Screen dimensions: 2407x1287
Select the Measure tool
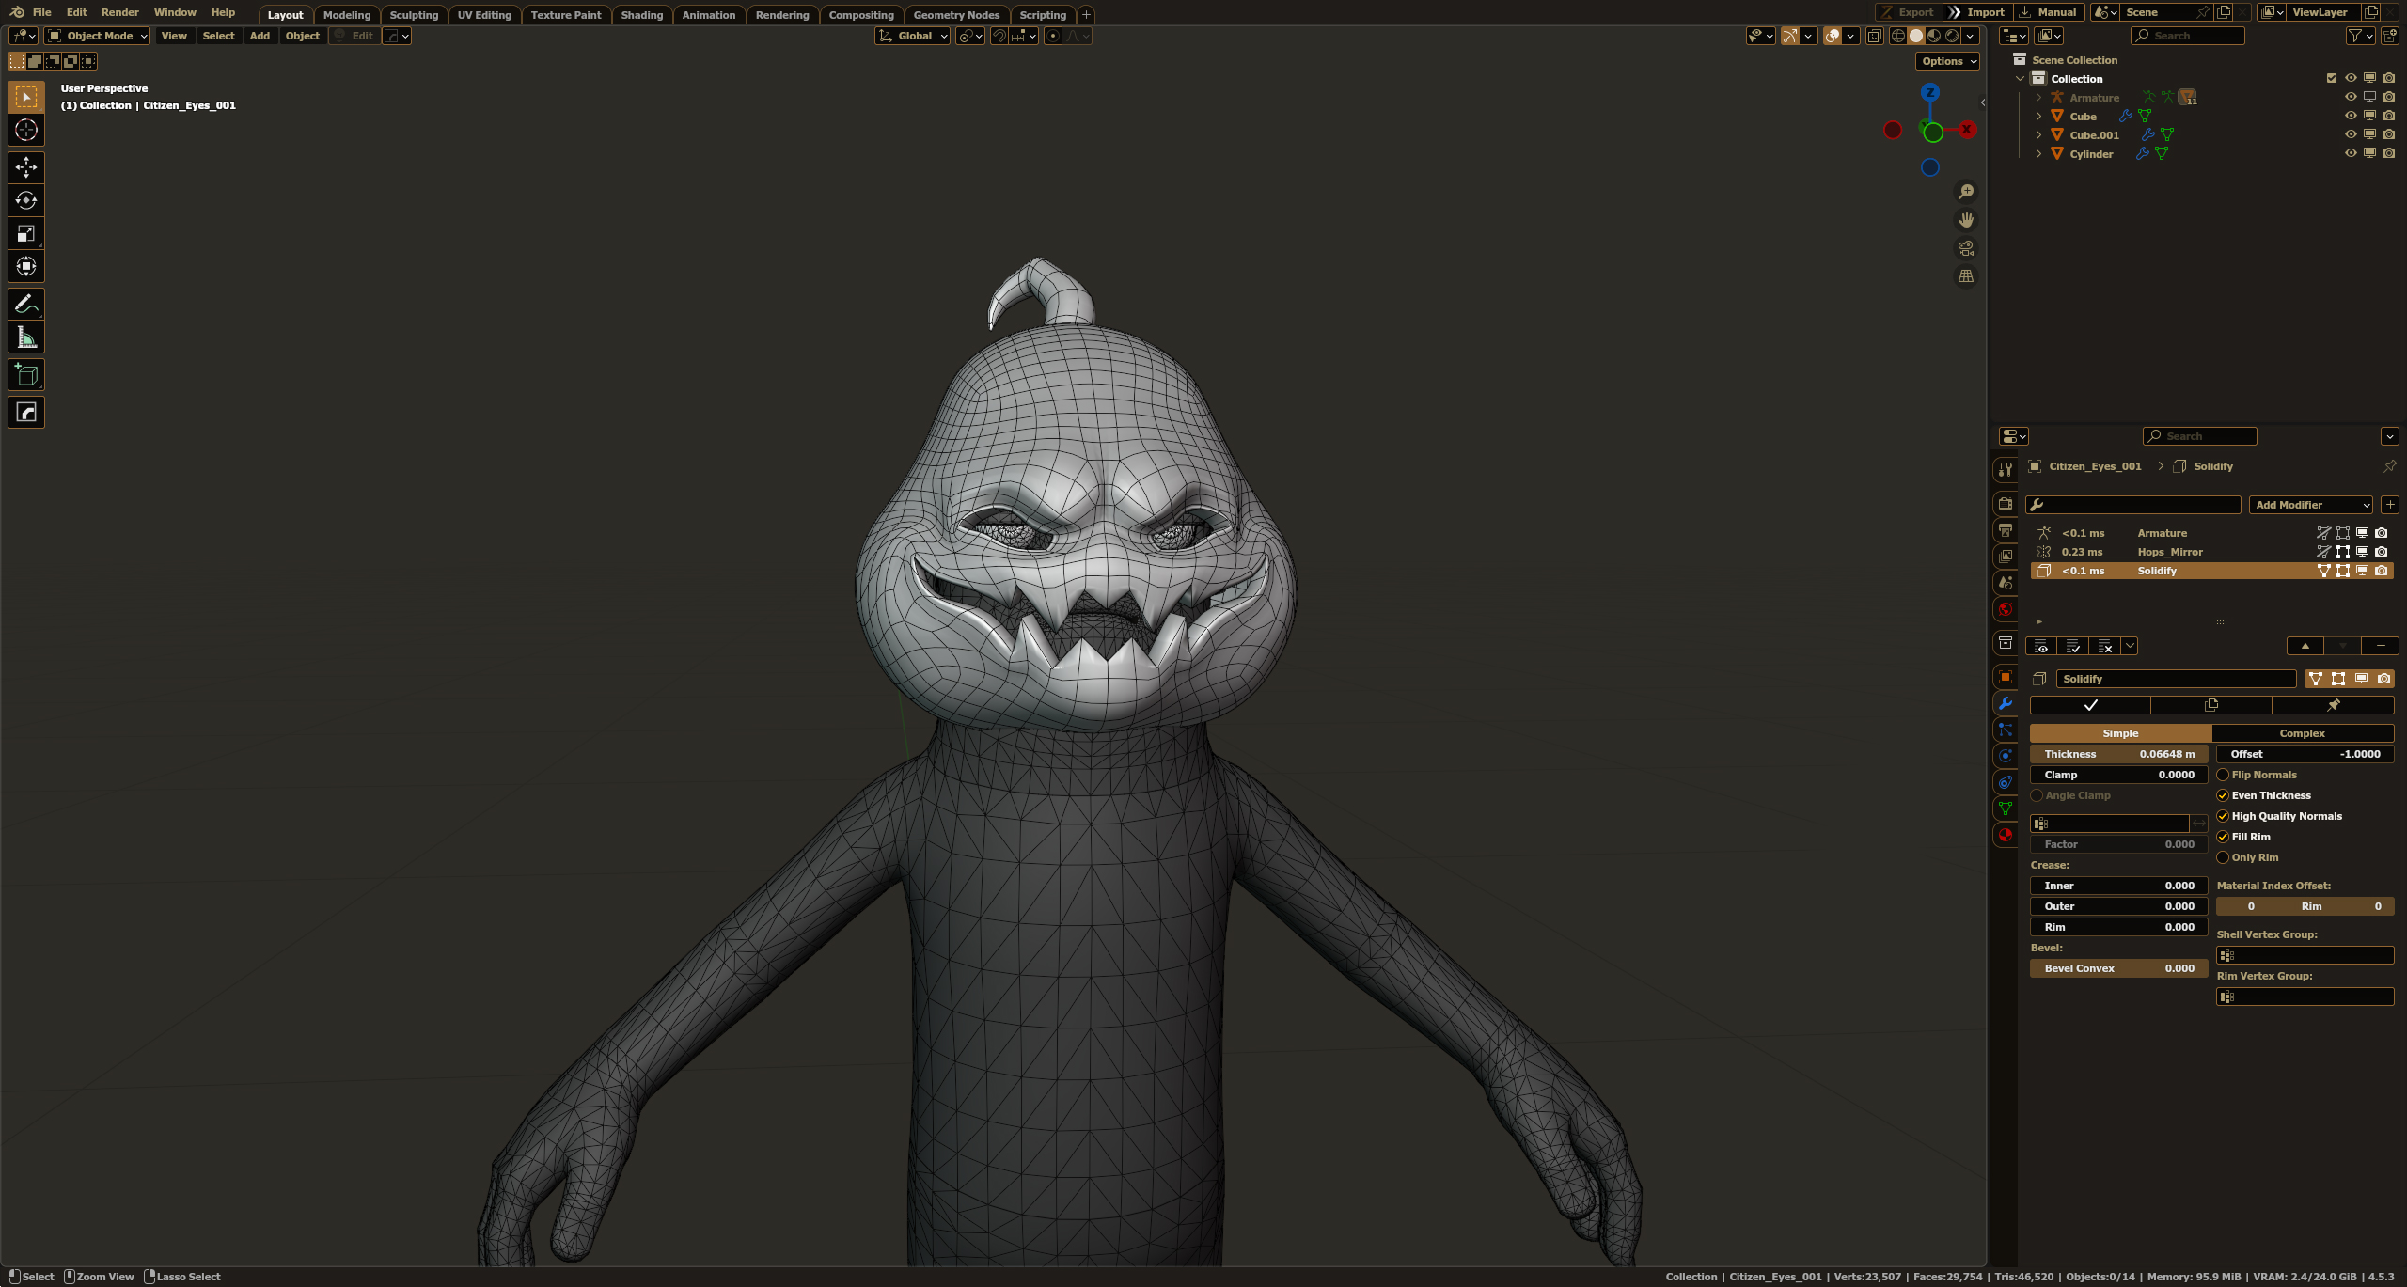point(26,337)
